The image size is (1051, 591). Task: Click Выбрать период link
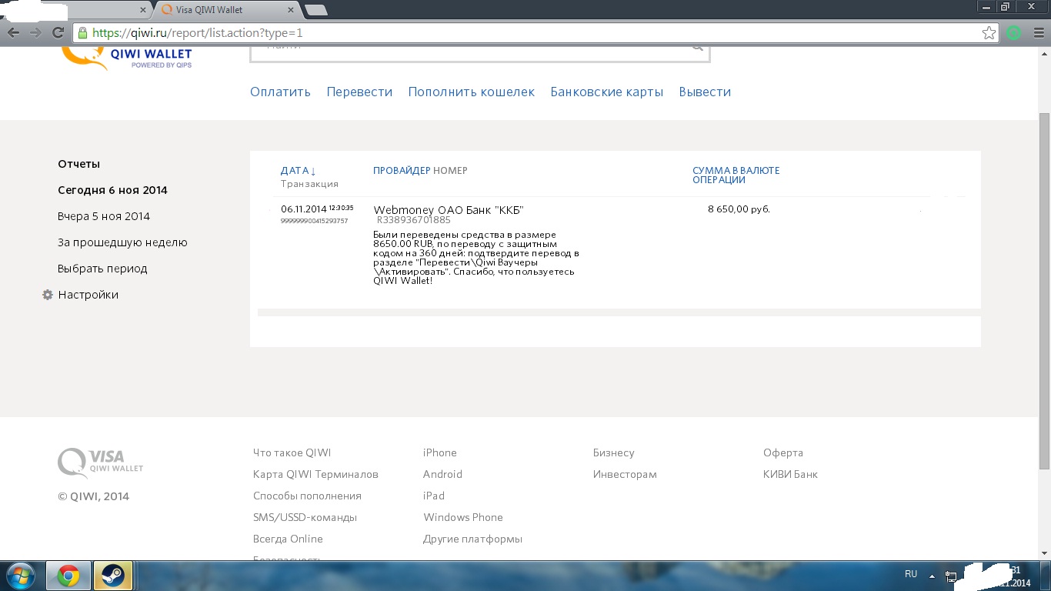click(102, 269)
